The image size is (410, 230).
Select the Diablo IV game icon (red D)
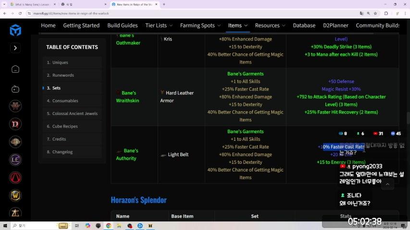(x=15, y=124)
